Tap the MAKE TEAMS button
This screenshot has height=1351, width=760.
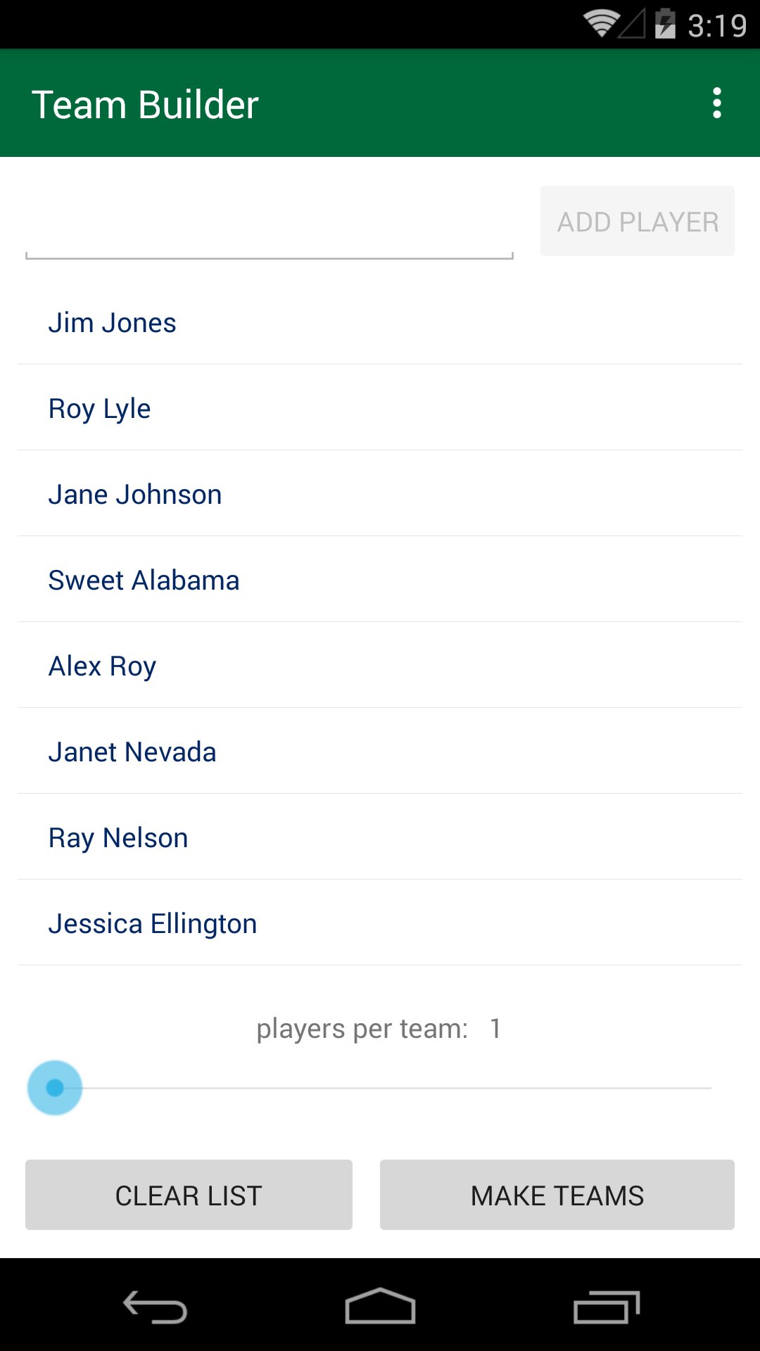557,1195
